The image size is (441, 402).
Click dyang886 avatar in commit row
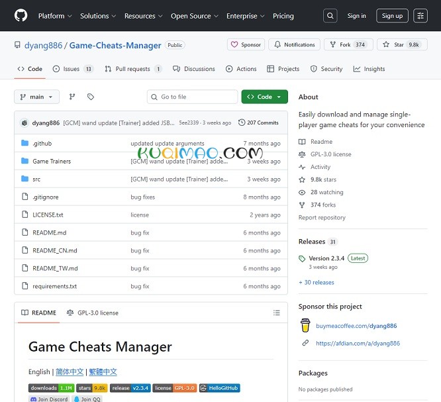[24, 123]
